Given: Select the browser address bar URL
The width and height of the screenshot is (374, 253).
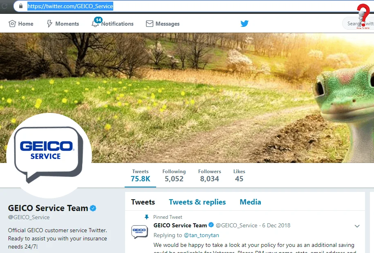Looking at the screenshot, I should pyautogui.click(x=70, y=6).
